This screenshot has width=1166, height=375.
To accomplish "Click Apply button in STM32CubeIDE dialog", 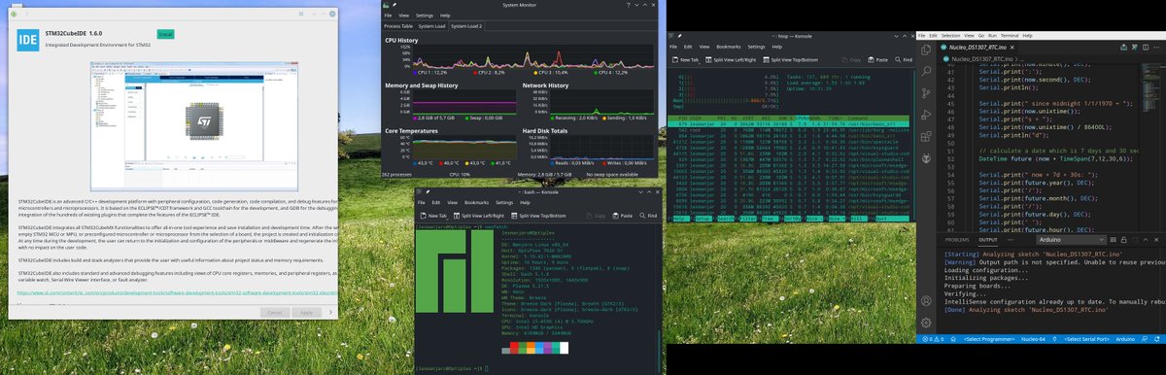I will 306,313.
